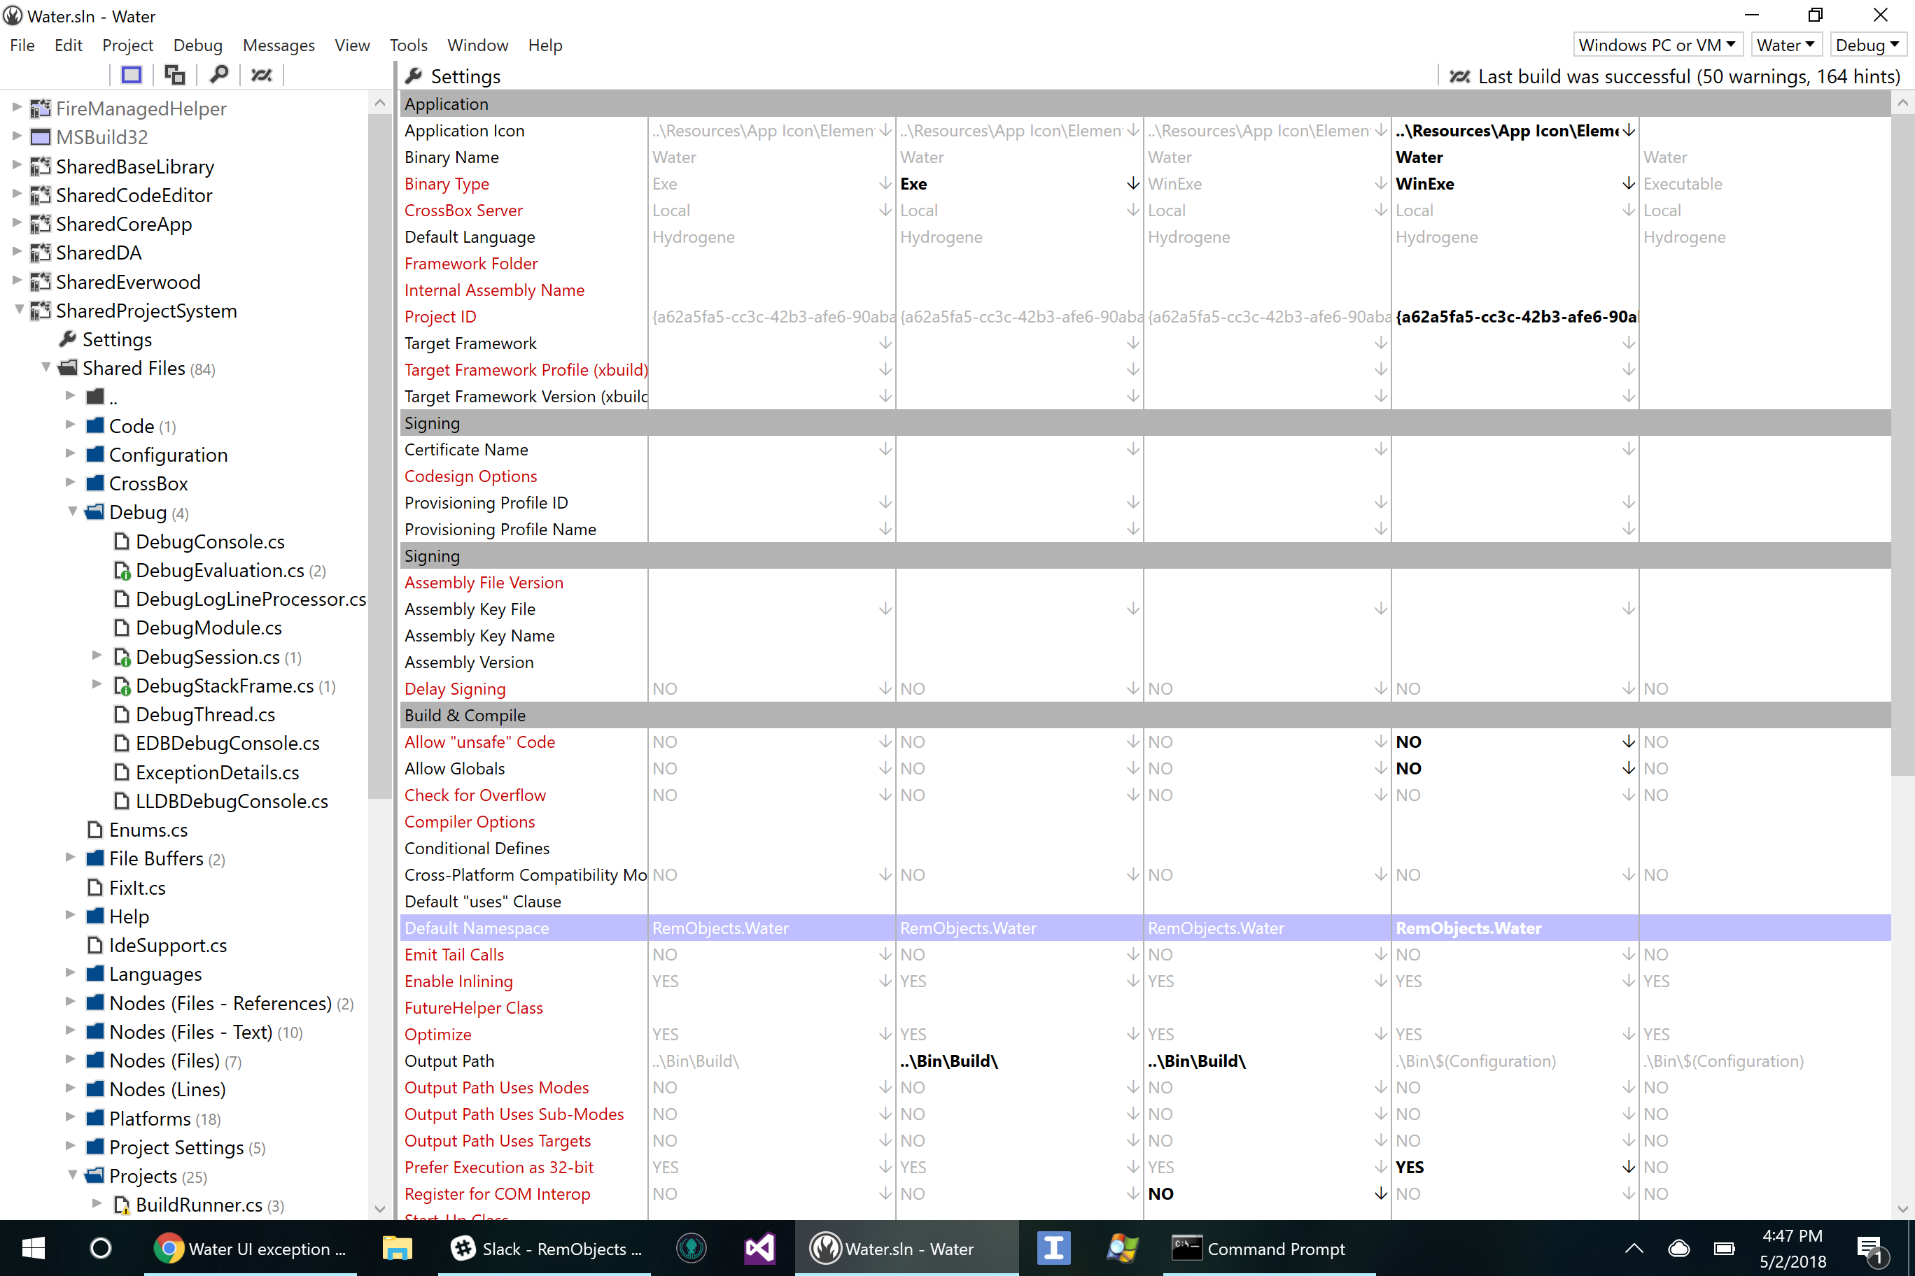Click the 'Conditional Defines' setting label
This screenshot has height=1276, width=1915.
pyautogui.click(x=477, y=848)
